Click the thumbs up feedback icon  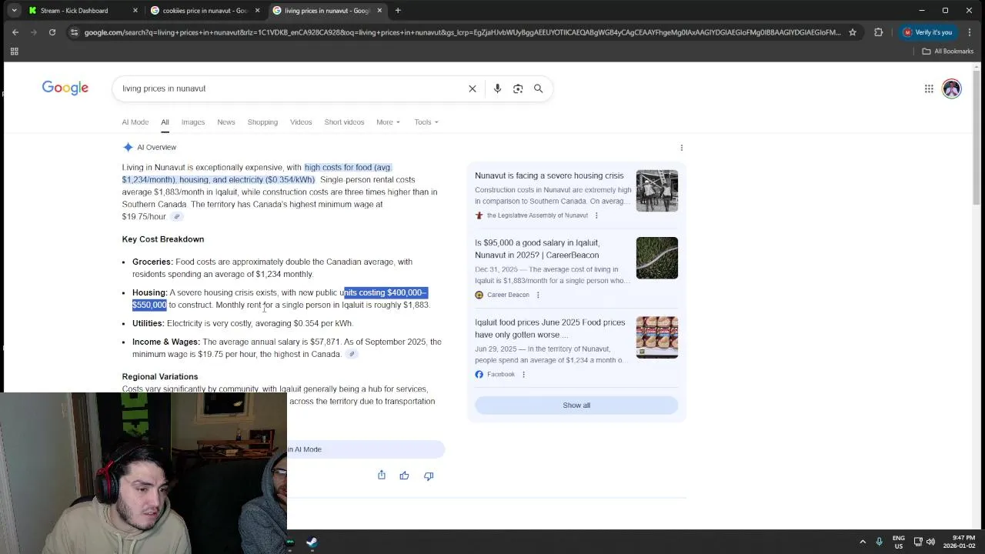click(404, 476)
